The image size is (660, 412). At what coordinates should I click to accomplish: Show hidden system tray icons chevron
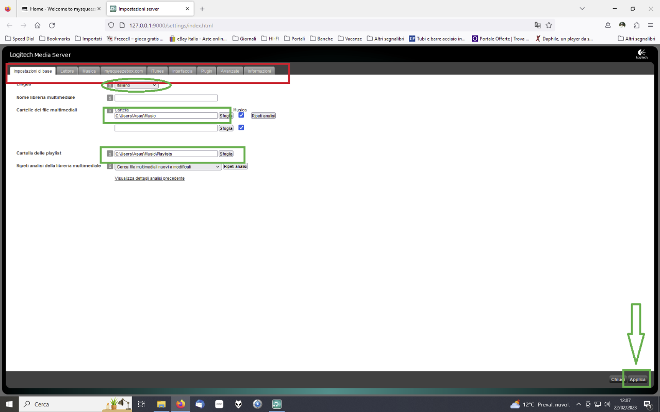tap(579, 404)
